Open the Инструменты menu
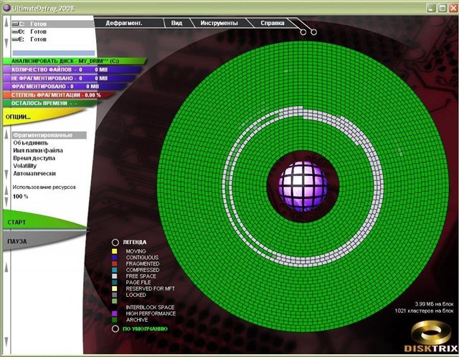The height and width of the screenshot is (357, 459). [219, 23]
